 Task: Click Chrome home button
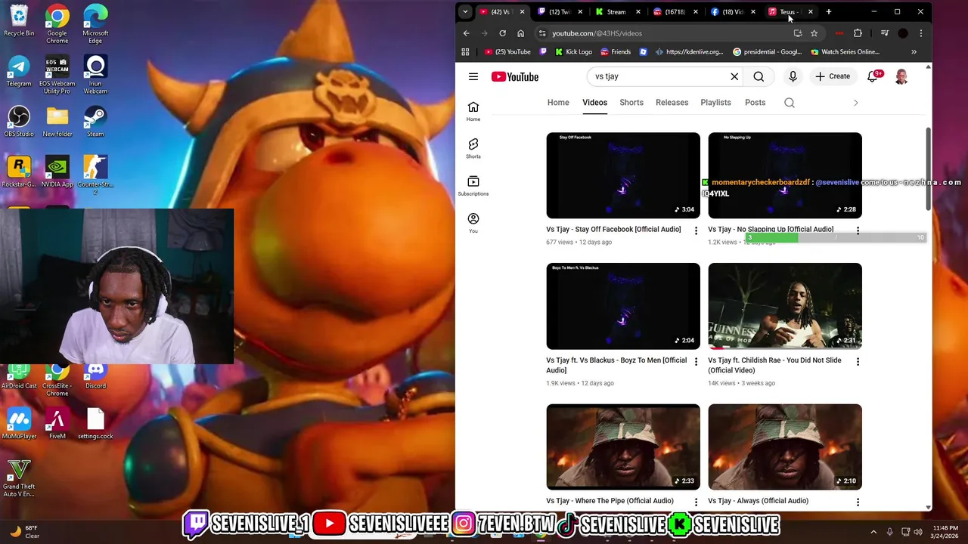(x=520, y=33)
